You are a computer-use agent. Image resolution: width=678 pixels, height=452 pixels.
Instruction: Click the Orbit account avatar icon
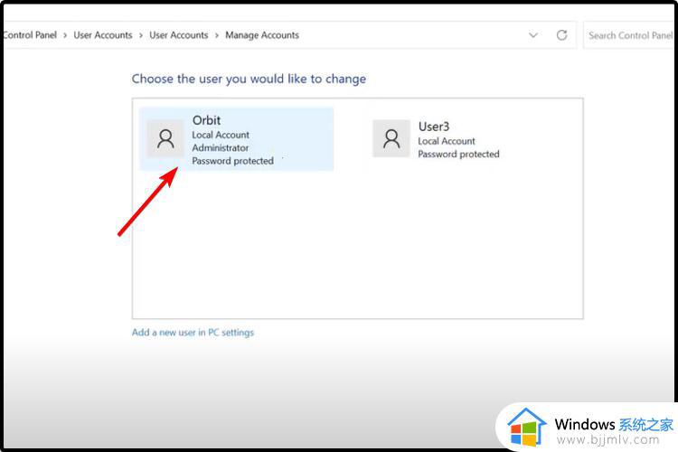(165, 138)
